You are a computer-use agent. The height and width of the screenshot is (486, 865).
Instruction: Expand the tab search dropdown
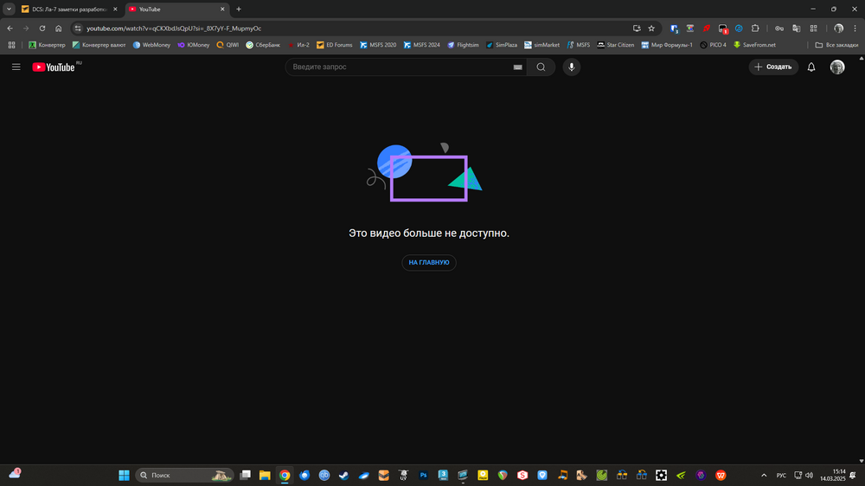[x=9, y=10]
